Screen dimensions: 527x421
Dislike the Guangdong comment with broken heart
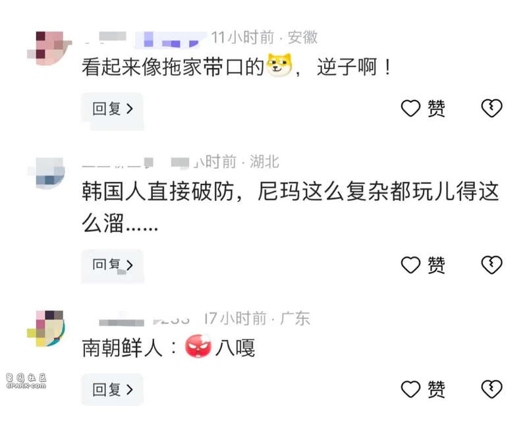tap(491, 389)
